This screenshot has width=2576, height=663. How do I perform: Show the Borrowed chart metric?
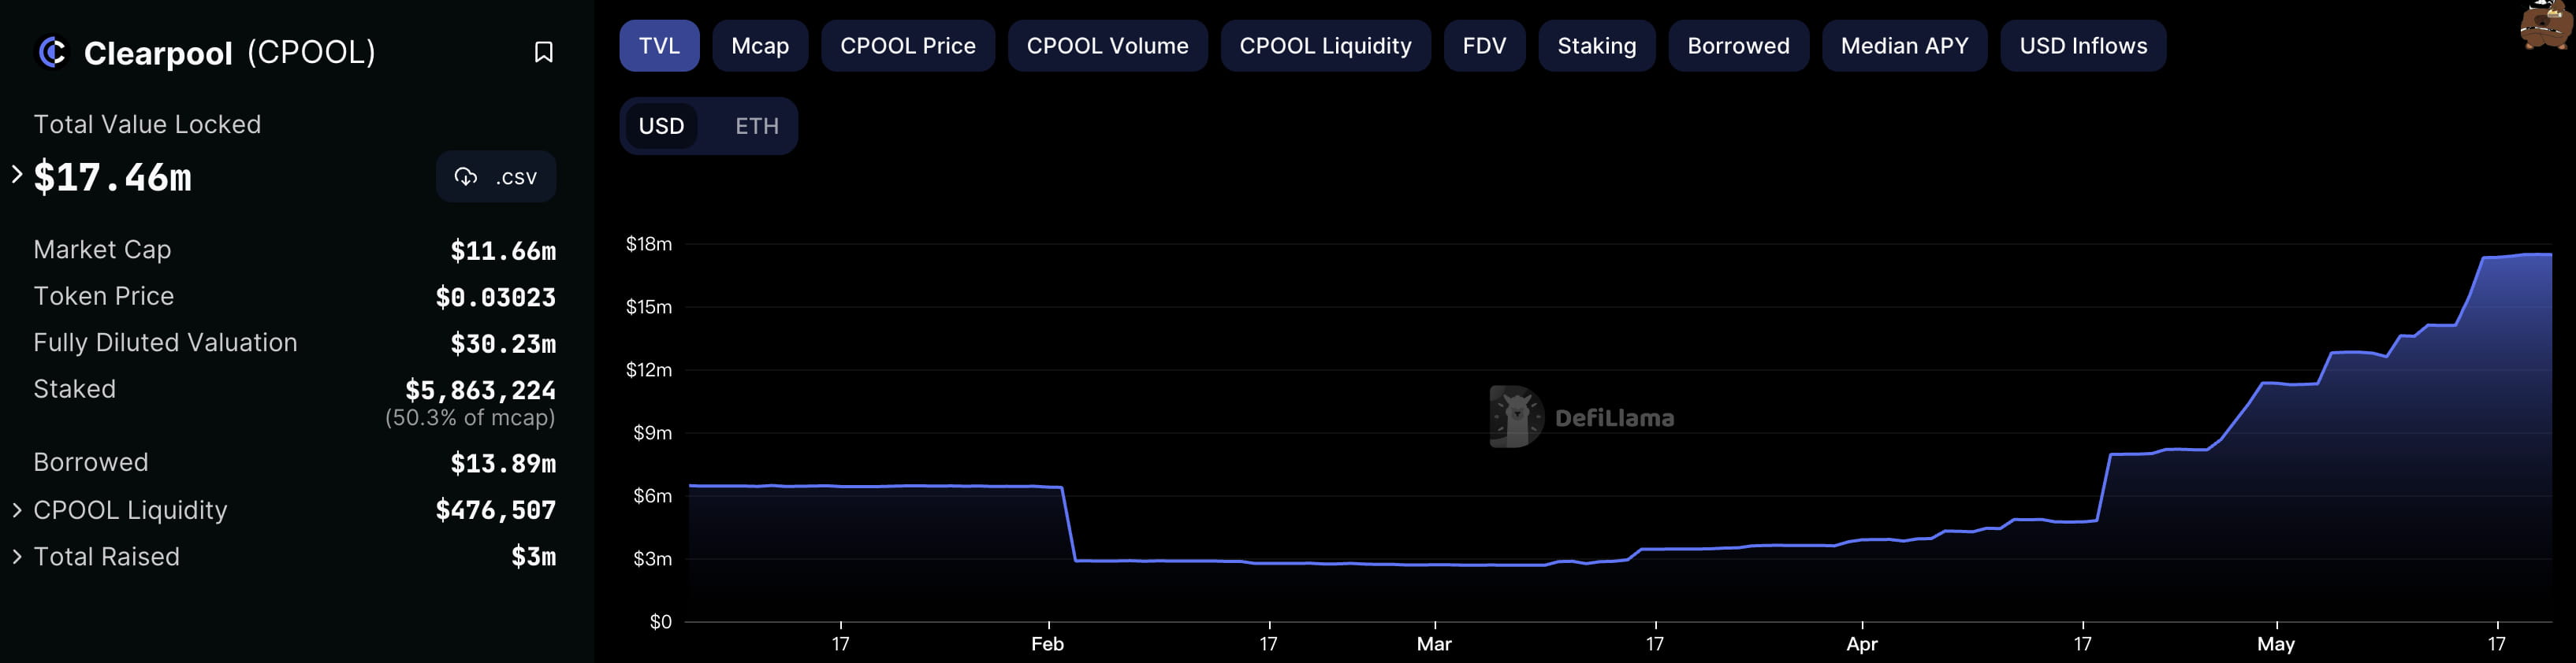tap(1738, 46)
